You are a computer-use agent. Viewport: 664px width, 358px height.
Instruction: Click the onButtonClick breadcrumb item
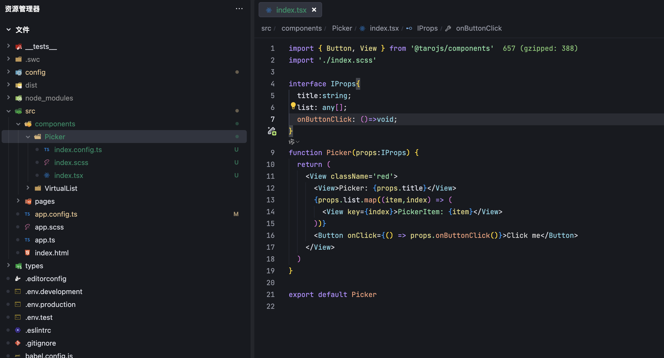[x=479, y=28]
